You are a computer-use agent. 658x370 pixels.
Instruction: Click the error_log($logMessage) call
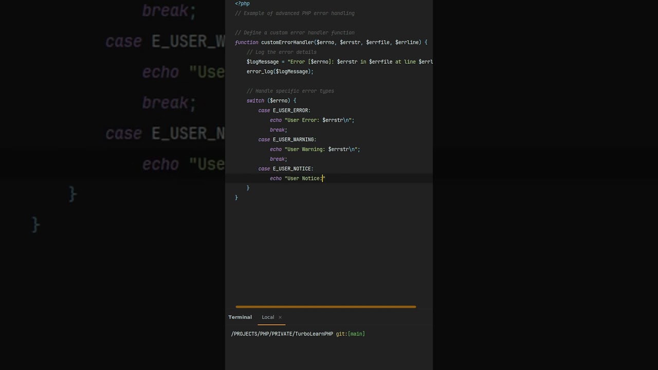point(280,71)
